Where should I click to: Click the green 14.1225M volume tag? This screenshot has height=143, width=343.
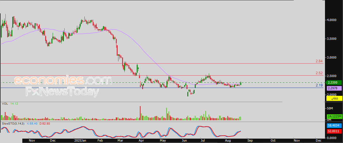tap(334, 117)
